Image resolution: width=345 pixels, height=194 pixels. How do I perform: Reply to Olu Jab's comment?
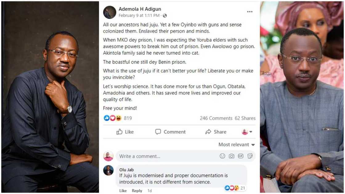click(x=137, y=191)
